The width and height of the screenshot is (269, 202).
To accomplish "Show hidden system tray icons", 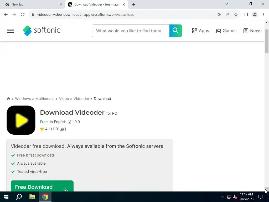I will [222, 197].
